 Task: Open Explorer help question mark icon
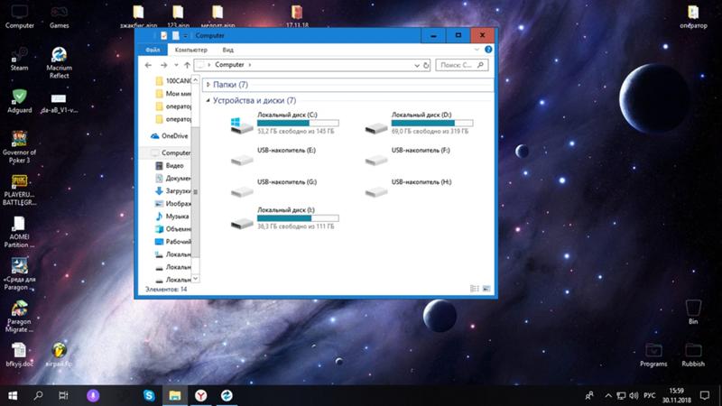tap(488, 50)
